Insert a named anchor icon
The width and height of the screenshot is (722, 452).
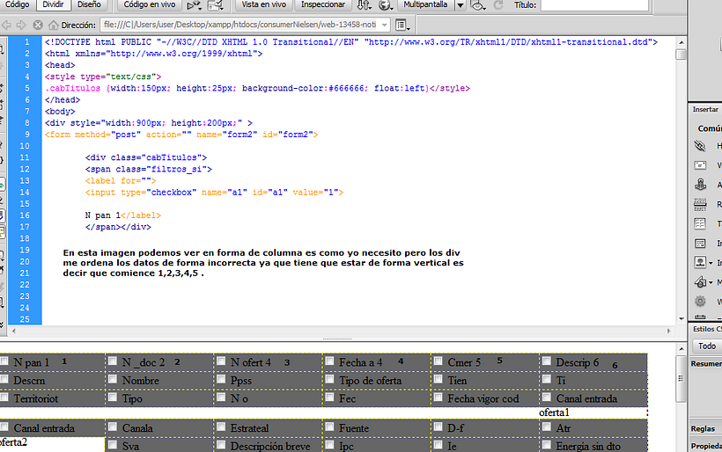point(700,185)
